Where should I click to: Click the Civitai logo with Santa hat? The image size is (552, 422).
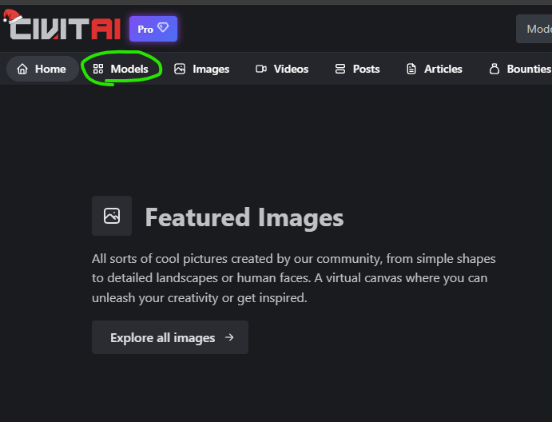point(62,27)
